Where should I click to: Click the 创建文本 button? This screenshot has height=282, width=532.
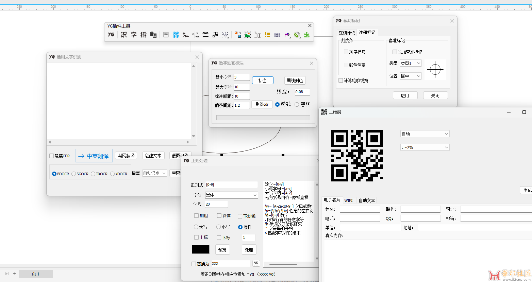[153, 156]
